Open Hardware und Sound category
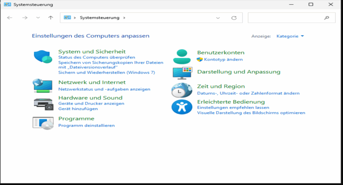Image resolution: width=343 pixels, height=185 pixels. 90,98
